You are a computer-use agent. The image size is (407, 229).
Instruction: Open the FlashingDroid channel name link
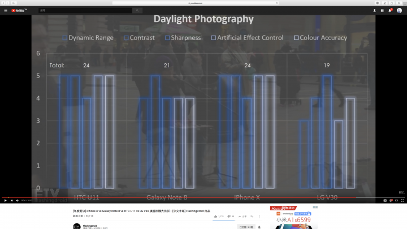point(90,226)
